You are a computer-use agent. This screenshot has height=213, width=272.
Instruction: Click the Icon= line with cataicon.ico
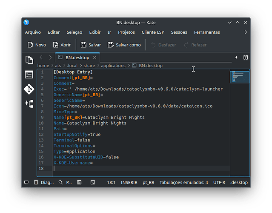[x=133, y=106]
